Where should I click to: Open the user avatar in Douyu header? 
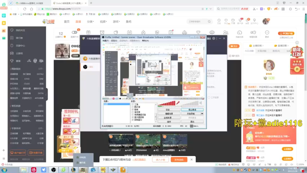click(266, 21)
